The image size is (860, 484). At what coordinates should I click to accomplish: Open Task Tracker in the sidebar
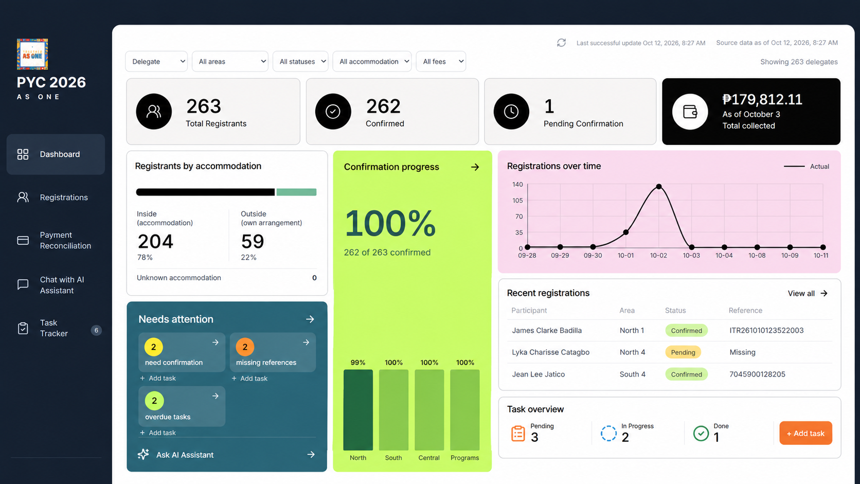point(56,328)
